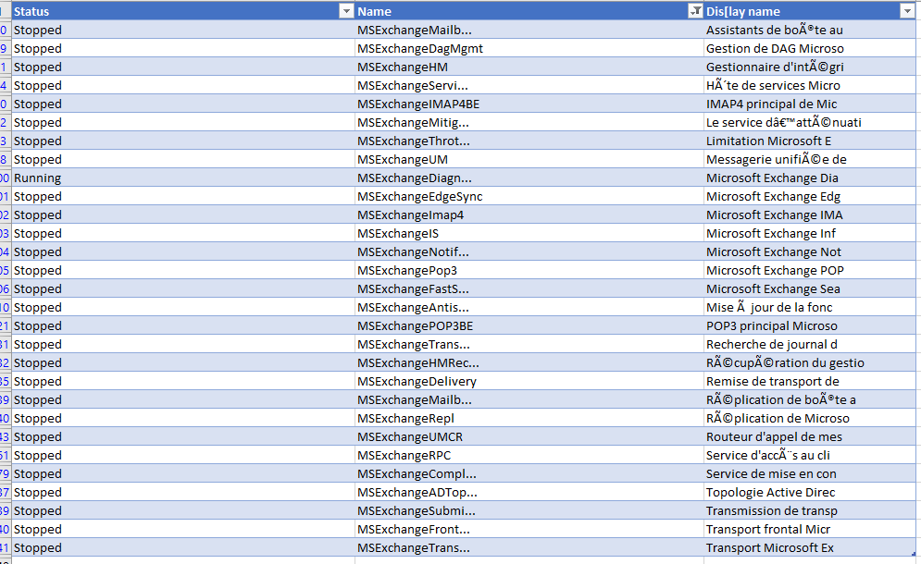The height and width of the screenshot is (564, 921).
Task: Select the MSExchangeServi... name cell
Action: [529, 85]
